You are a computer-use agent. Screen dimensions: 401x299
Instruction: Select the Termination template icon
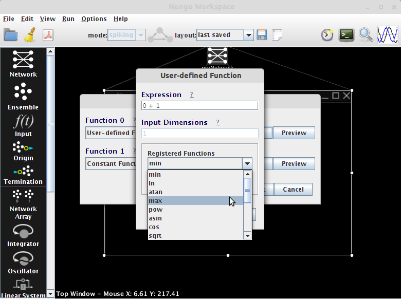(x=23, y=171)
